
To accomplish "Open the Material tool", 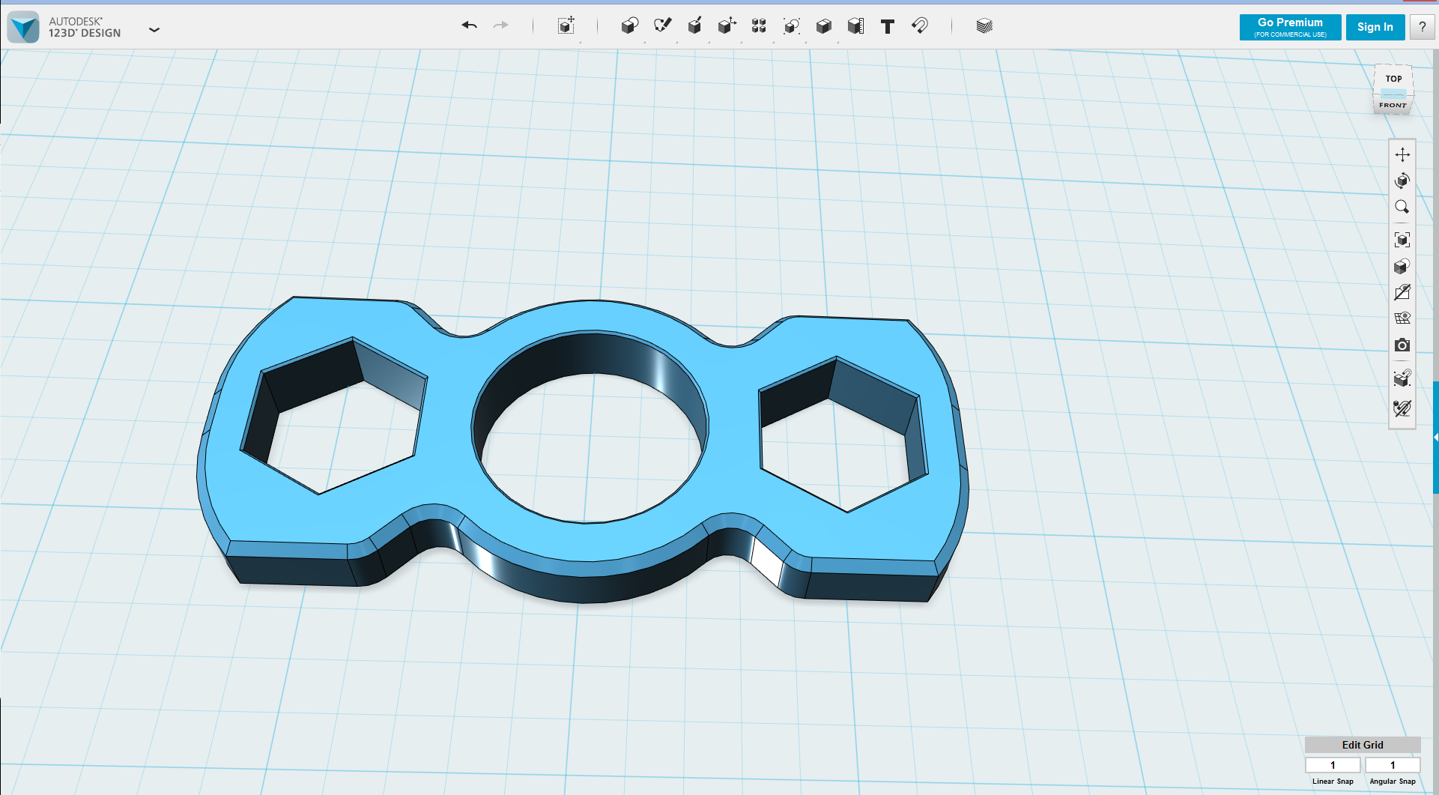I will click(x=984, y=26).
